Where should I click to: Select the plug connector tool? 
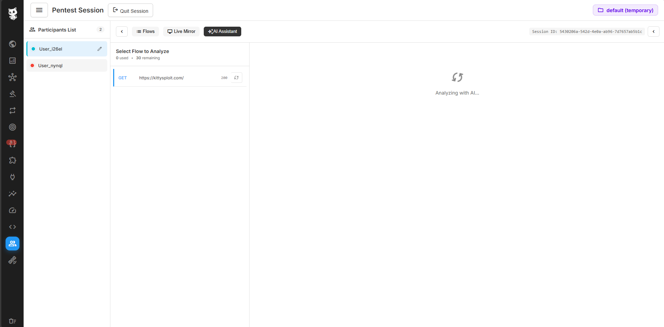click(12, 177)
